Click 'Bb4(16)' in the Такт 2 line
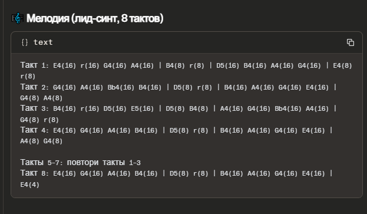This screenshot has height=214, width=367. click(121, 88)
